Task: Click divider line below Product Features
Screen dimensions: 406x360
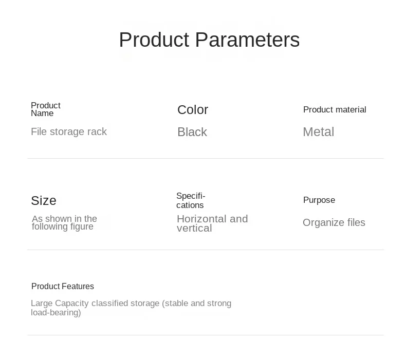Action: point(205,335)
